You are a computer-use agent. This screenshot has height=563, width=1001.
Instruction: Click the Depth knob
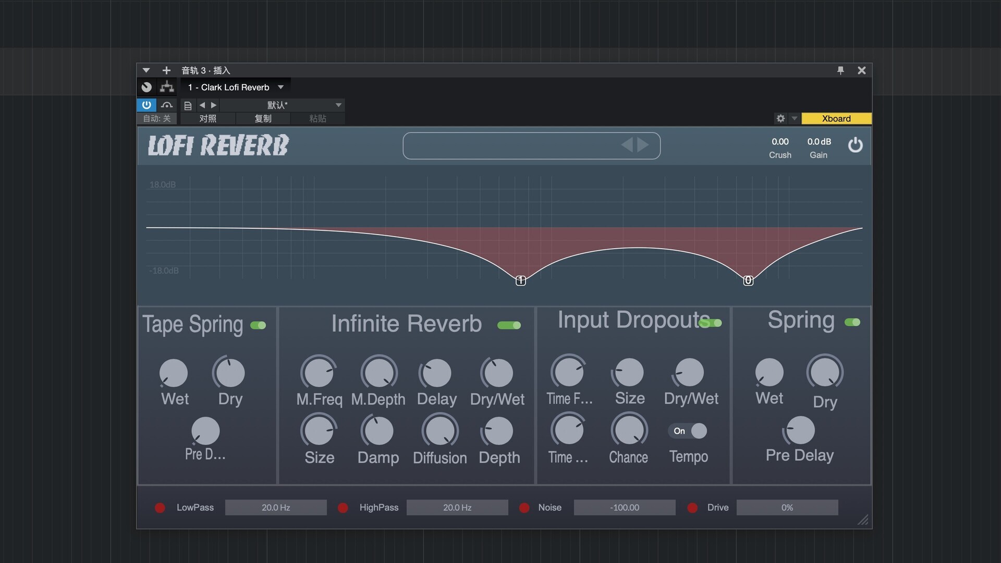pos(498,431)
